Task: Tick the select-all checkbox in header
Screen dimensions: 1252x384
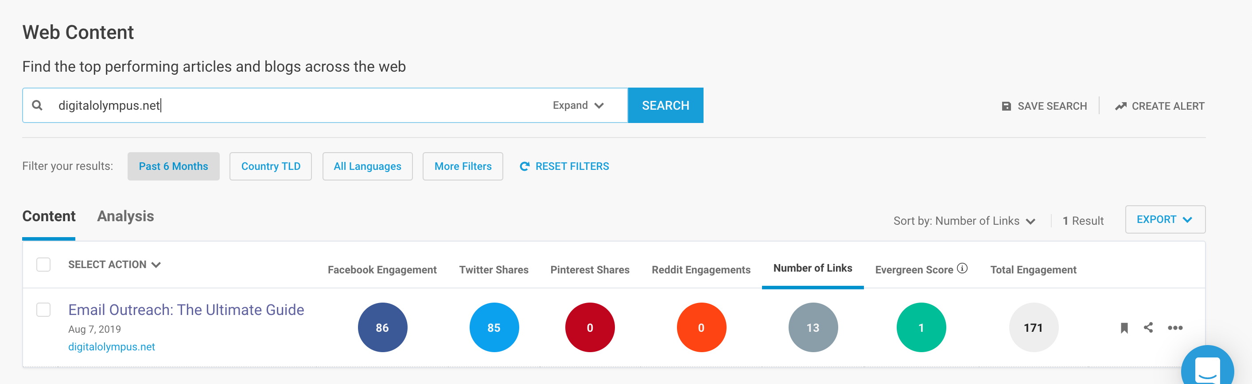Action: pos(44,265)
